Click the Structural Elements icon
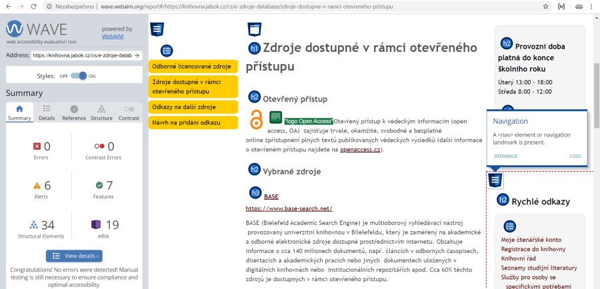600x289 pixels. (x=34, y=224)
